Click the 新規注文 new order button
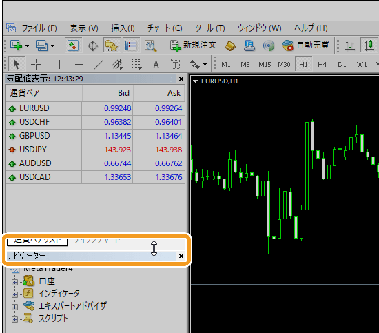The image size is (379, 333). tap(193, 45)
